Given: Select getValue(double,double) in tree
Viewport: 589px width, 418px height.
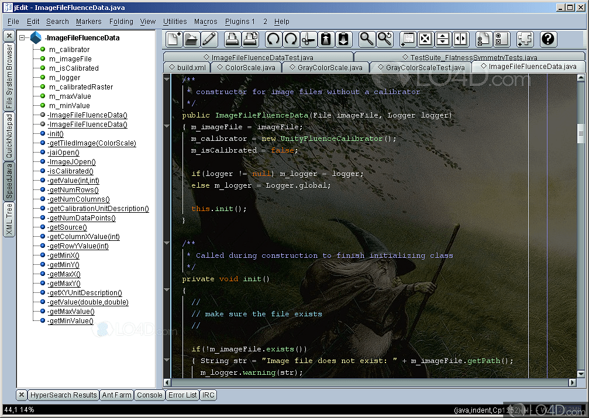Looking at the screenshot, I should tap(88, 302).
